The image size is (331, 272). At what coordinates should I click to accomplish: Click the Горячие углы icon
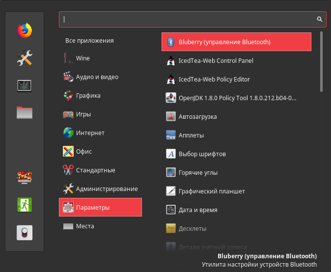coord(171,172)
